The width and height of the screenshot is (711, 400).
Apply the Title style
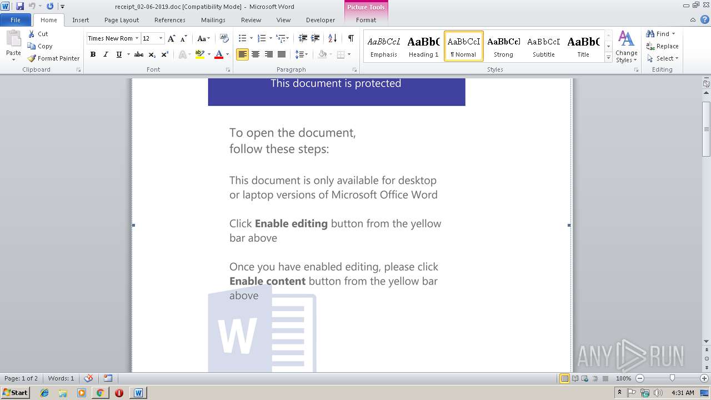[583, 46]
